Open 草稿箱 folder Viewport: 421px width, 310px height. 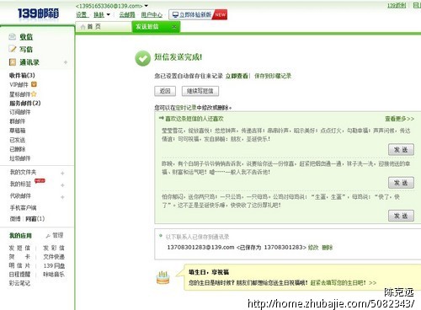tap(17, 131)
